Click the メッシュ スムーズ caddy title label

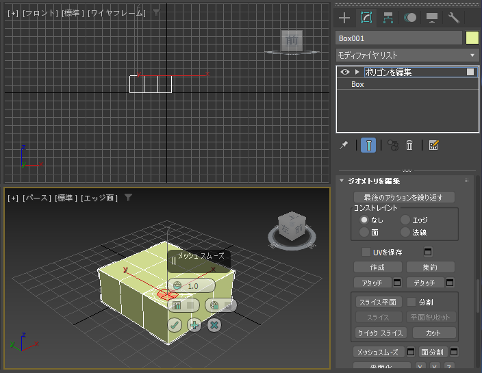pyautogui.click(x=201, y=256)
